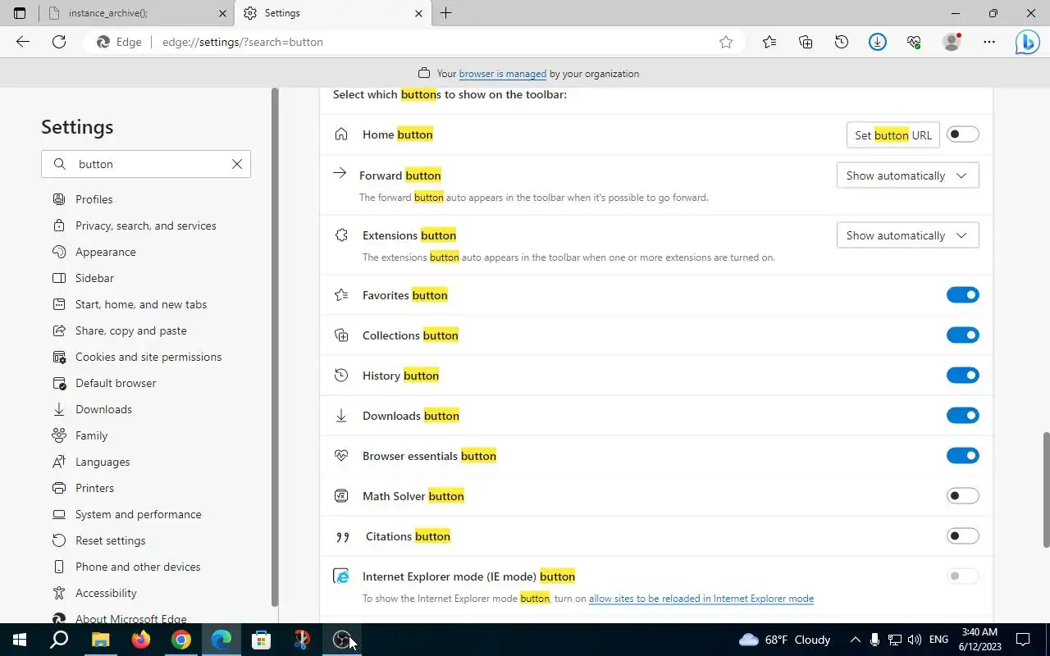Close the instance_archive tab
Image resolution: width=1050 pixels, height=656 pixels.
[222, 13]
